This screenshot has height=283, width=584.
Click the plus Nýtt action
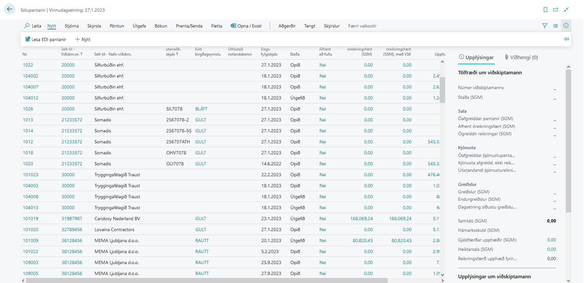(83, 40)
